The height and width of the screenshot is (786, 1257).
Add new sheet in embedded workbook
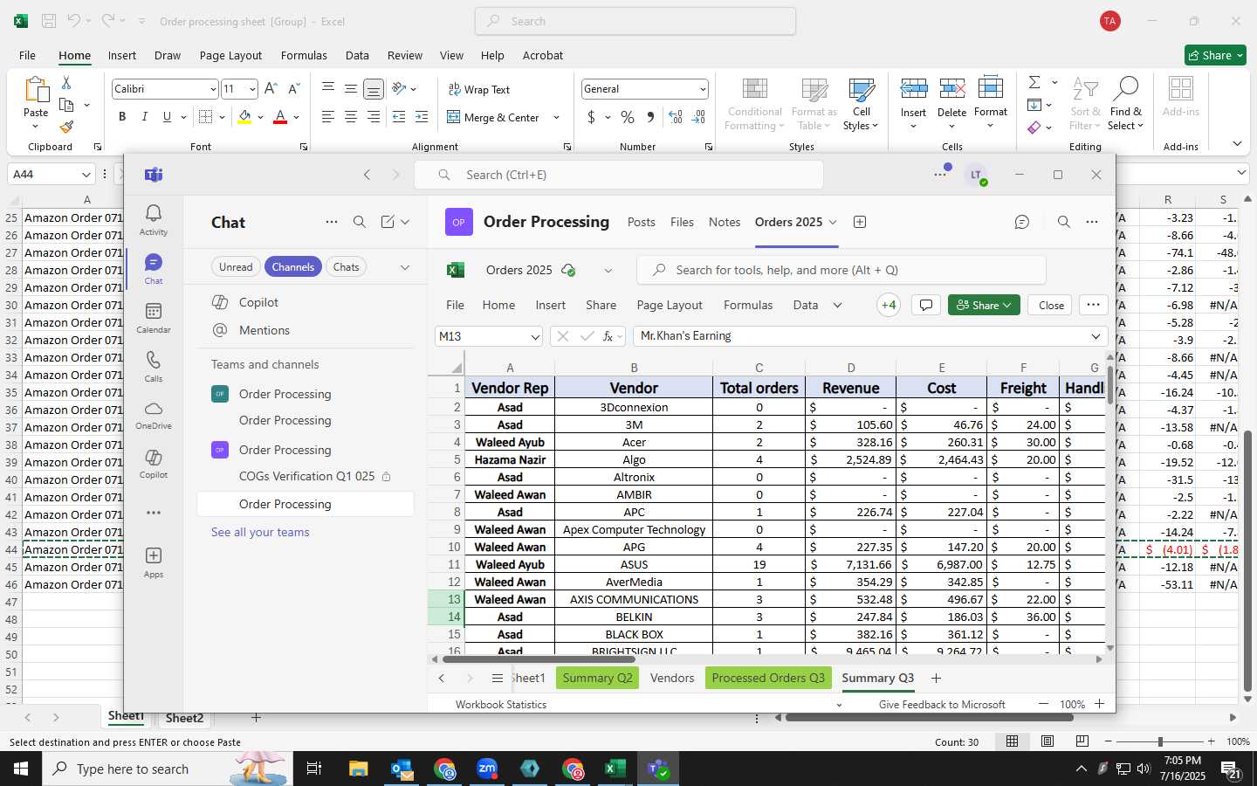point(936,678)
